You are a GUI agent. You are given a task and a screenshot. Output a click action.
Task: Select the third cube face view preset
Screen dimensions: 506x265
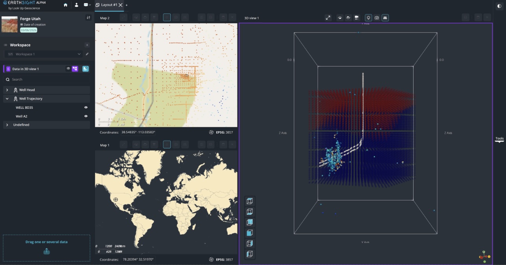[249, 223]
